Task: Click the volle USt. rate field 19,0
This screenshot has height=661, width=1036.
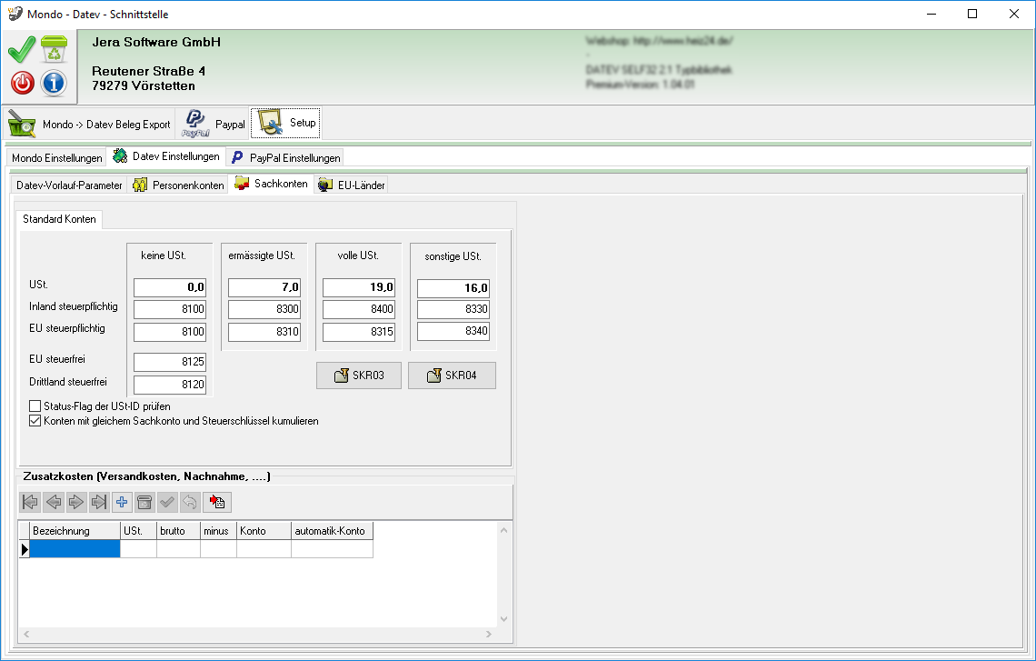Action: [x=358, y=288]
